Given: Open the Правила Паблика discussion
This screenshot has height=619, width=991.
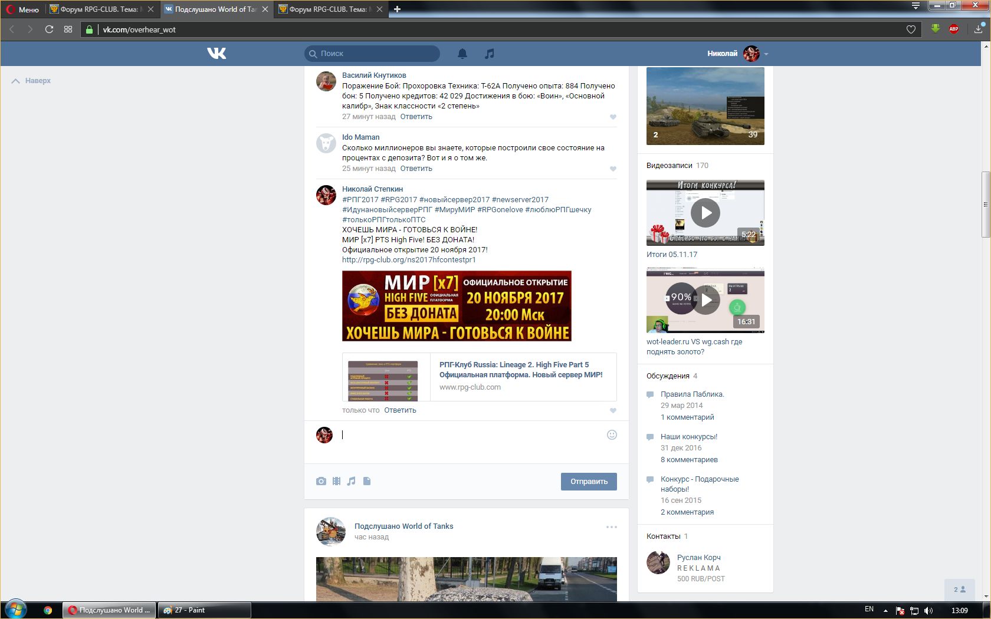Looking at the screenshot, I should [692, 394].
